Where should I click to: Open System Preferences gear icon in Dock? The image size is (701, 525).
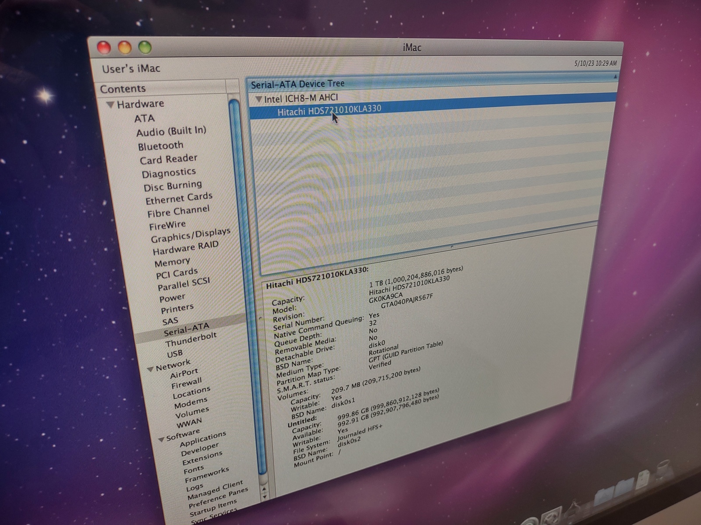click(x=552, y=516)
